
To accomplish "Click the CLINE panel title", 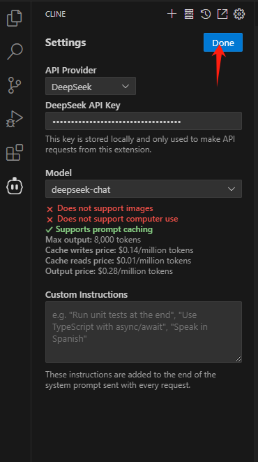I will coord(56,14).
